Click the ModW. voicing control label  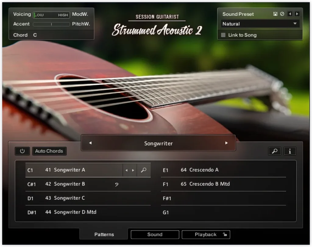(x=80, y=14)
